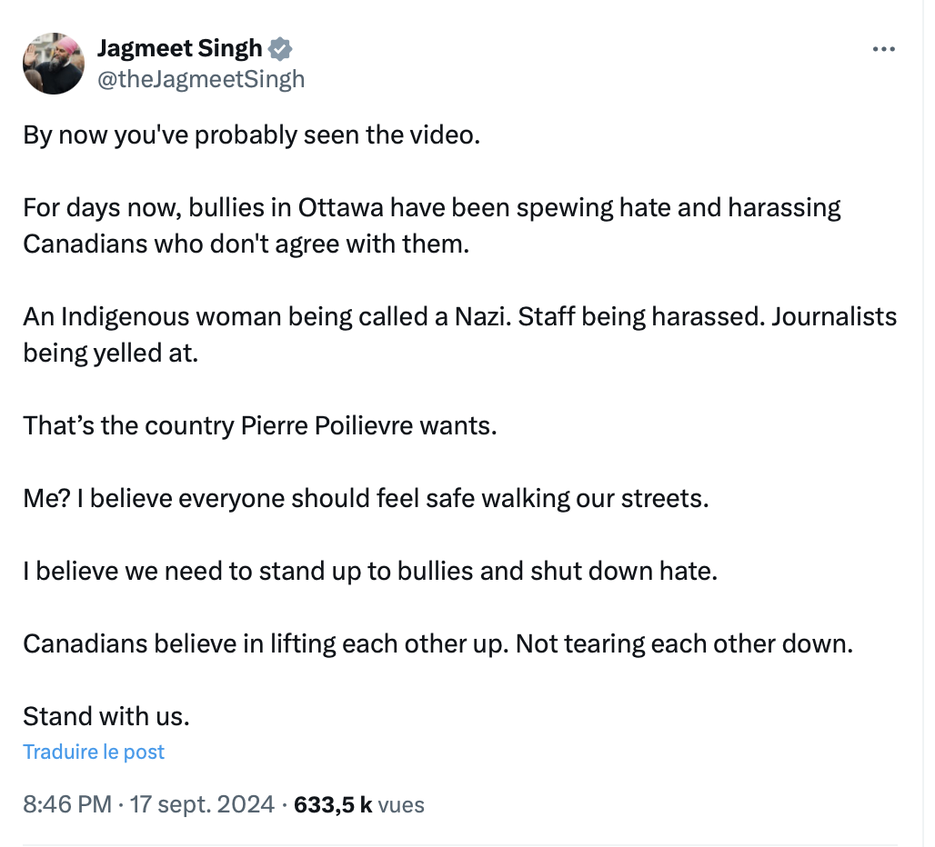Click the blue verified badge icon
The height and width of the screenshot is (847, 935).
pos(280,49)
